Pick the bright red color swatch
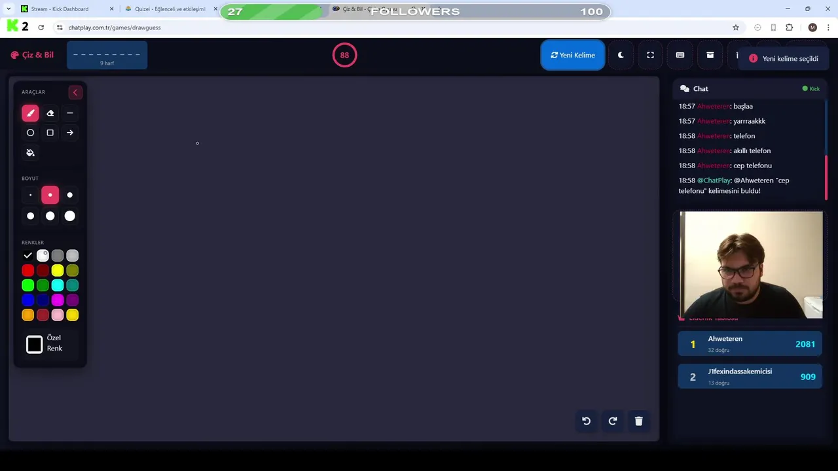Screen dimensions: 838x471 [27, 270]
